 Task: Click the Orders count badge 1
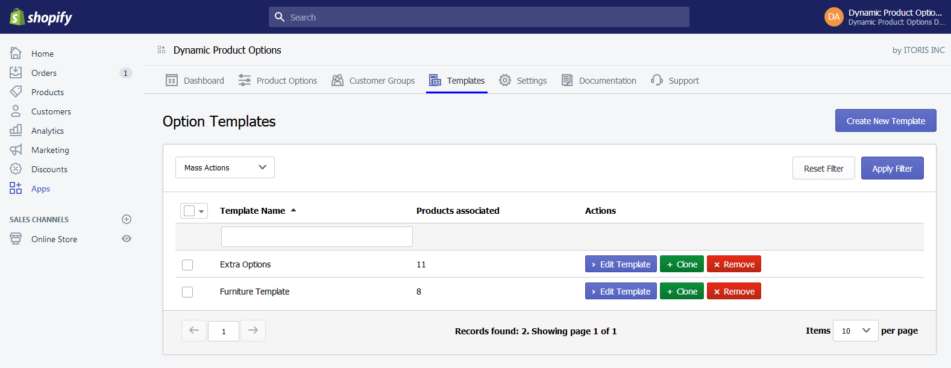[x=125, y=73]
